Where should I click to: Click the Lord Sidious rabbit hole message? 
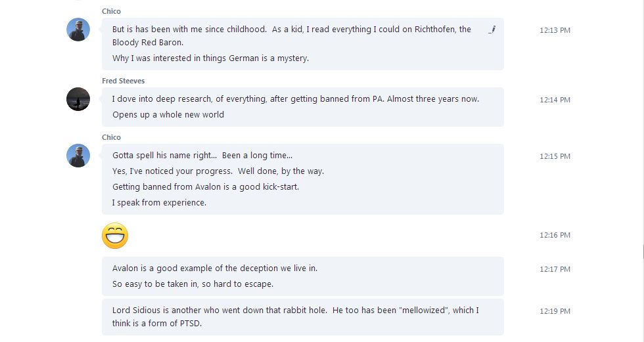[296, 316]
